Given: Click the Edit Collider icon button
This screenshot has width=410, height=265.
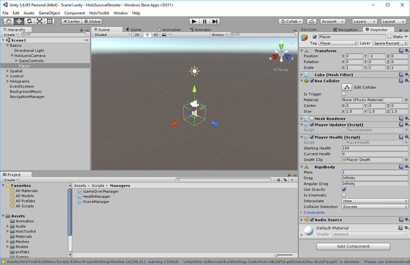Looking at the screenshot, I should pos(347,87).
